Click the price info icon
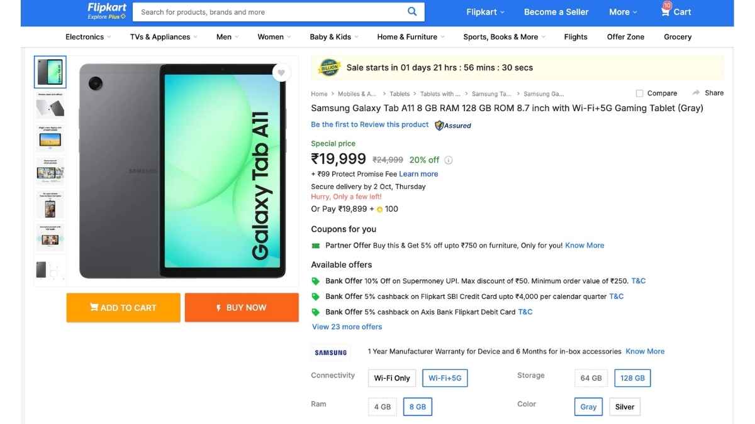Screen dimensions: 755x424 449,160
